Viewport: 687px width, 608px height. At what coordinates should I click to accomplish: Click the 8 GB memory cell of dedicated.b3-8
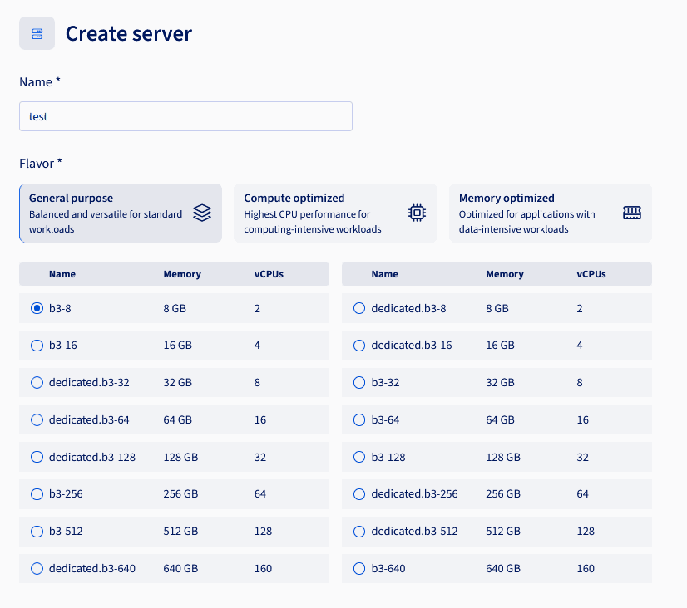coord(497,308)
